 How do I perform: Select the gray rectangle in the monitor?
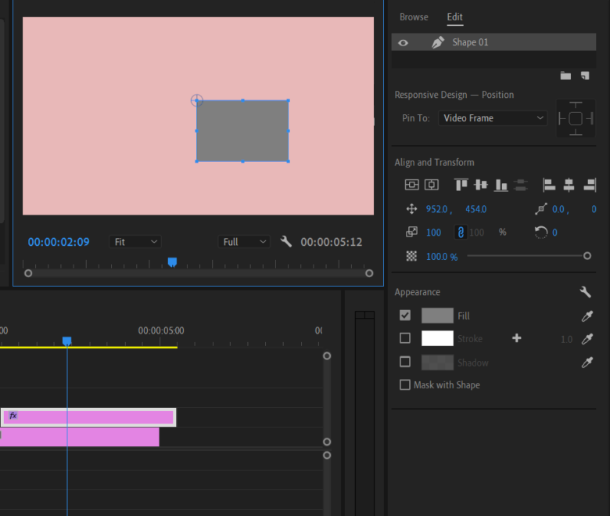click(242, 131)
